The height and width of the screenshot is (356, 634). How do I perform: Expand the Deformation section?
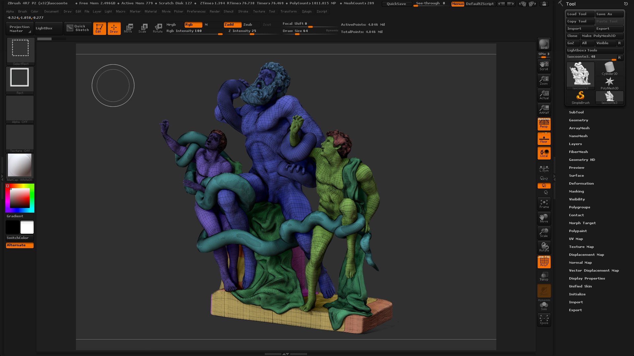581,183
